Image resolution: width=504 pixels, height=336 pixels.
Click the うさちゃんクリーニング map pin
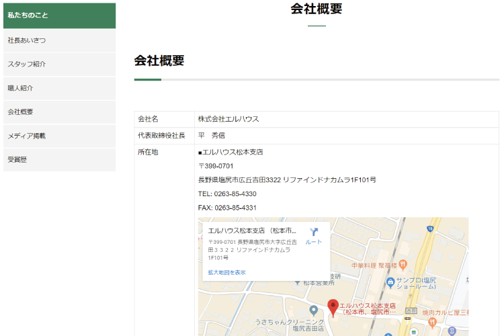click(314, 310)
